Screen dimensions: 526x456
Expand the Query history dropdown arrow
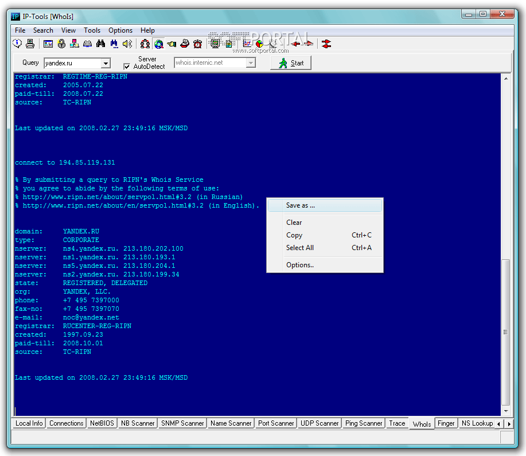point(106,63)
